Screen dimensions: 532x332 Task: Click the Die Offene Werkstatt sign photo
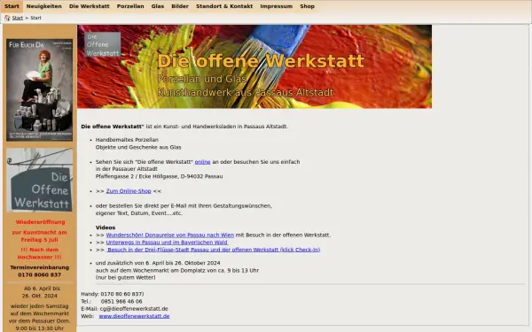click(39, 180)
